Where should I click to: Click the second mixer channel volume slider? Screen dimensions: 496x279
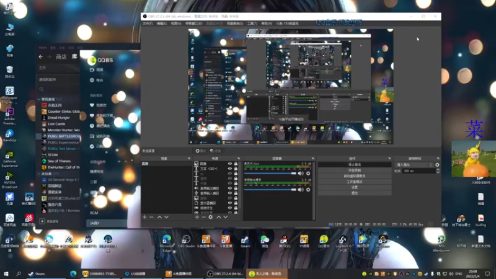point(270,190)
